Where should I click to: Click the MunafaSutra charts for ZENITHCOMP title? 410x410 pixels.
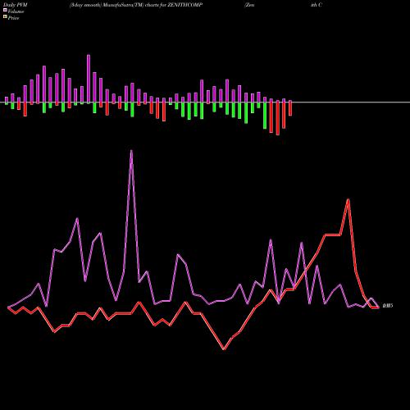tap(136, 5)
